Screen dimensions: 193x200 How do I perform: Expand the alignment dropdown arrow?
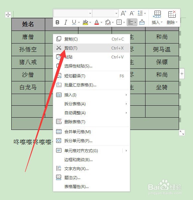coord(135,23)
